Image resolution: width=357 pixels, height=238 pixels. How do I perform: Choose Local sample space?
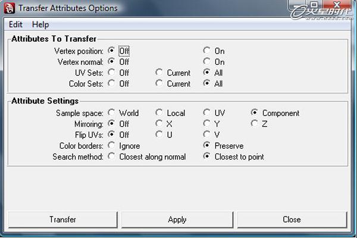point(159,113)
